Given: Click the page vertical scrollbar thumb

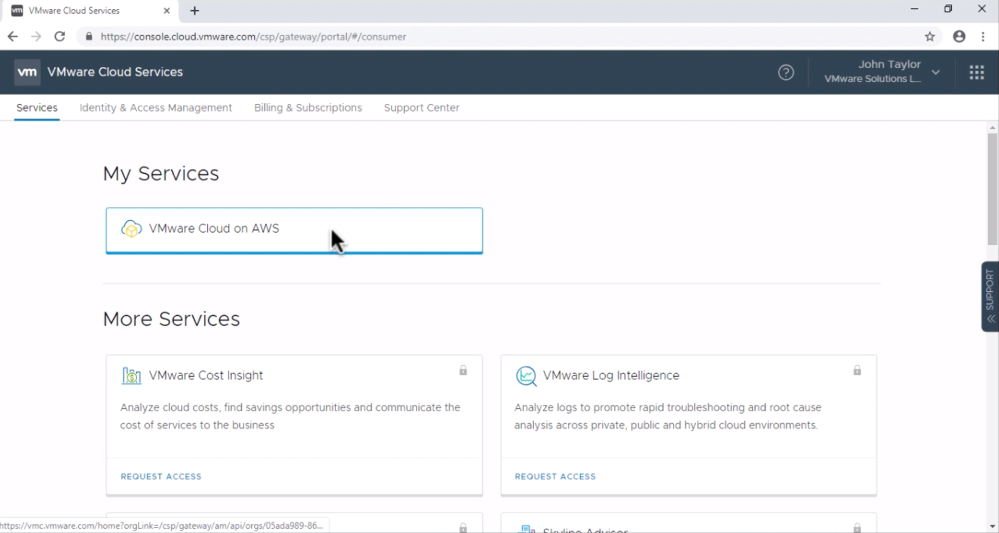Looking at the screenshot, I should coord(992,189).
